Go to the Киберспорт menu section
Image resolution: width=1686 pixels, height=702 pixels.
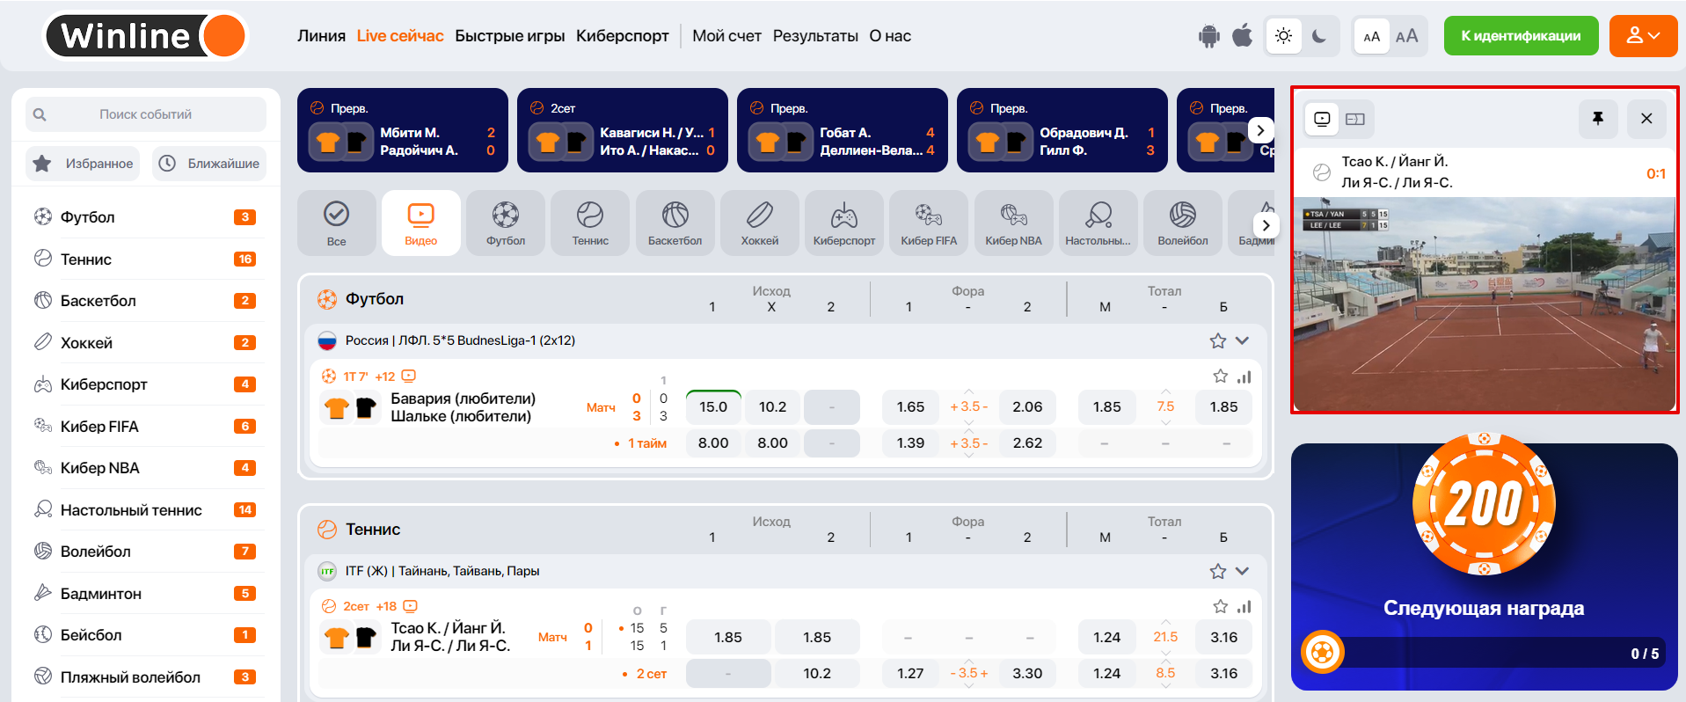(622, 36)
